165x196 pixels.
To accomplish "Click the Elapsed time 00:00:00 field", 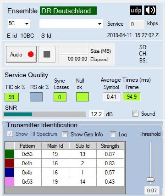I will 73,59.
